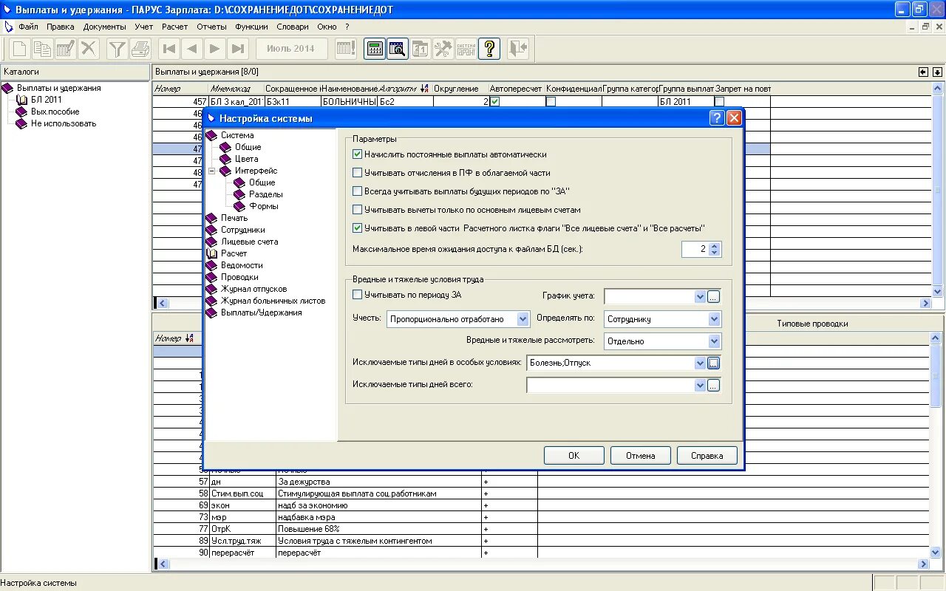Select Цвета in settings tree

[x=246, y=159]
